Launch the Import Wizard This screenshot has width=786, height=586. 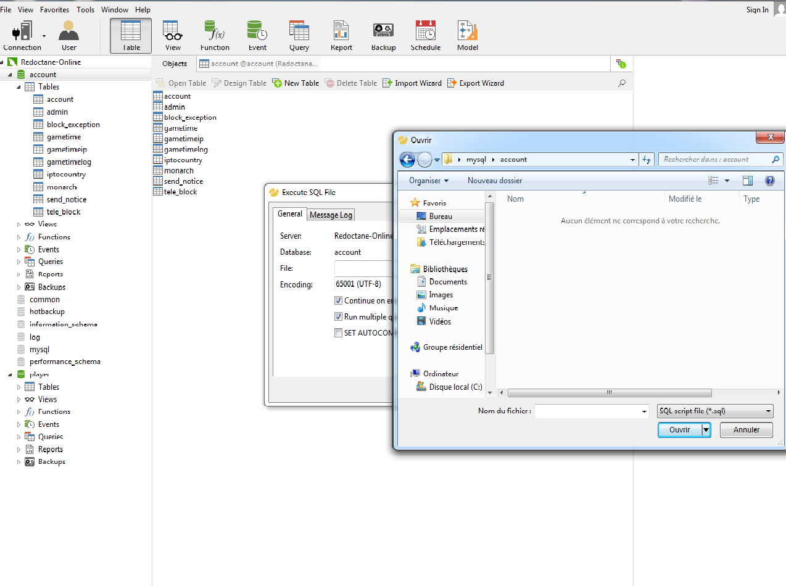tap(412, 83)
